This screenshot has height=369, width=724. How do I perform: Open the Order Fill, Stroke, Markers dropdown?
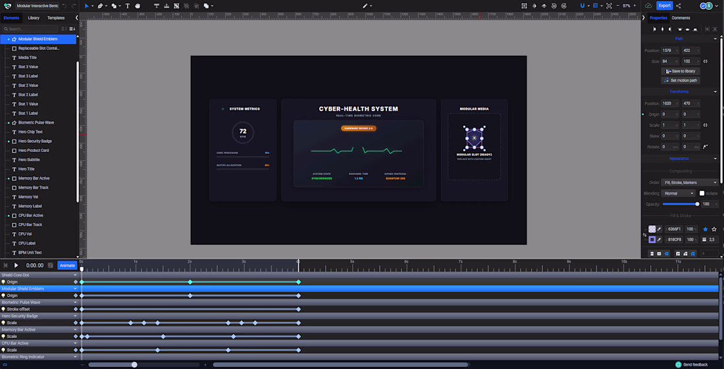[689, 183]
